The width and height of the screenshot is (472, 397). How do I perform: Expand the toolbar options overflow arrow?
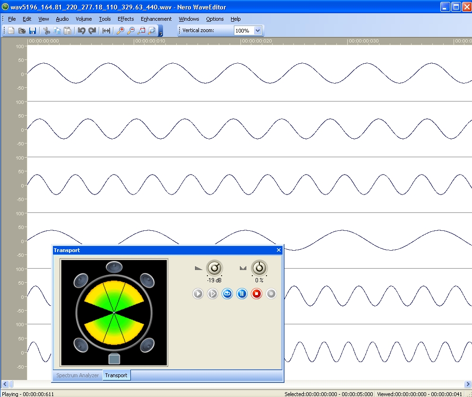click(161, 34)
